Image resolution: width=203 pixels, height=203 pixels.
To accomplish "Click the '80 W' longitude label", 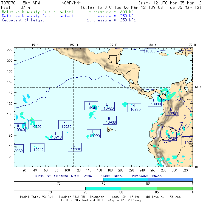I will click(153, 45).
